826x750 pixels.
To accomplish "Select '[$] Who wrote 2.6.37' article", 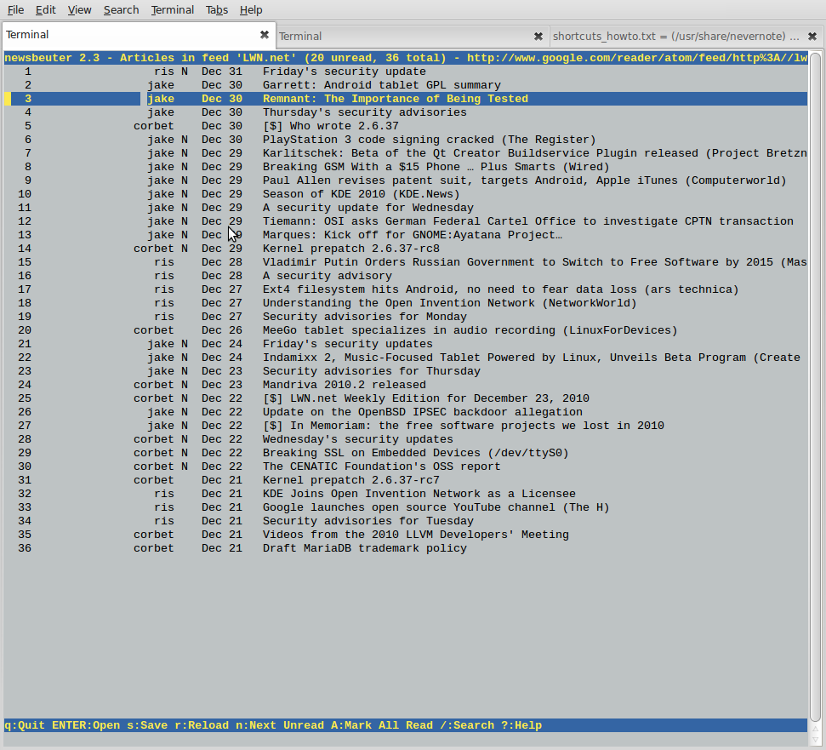I will (406, 127).
